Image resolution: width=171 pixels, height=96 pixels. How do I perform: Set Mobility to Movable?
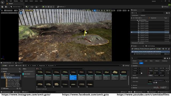coord(162,75)
